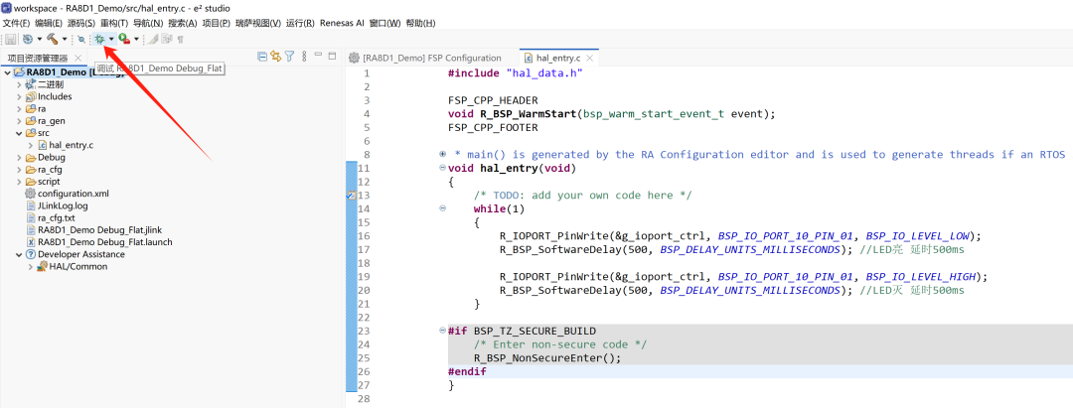This screenshot has width=1073, height=408.
Task: Click the Includes node icon
Action: [30, 96]
